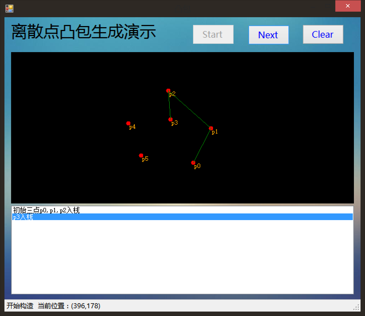This screenshot has width=365, height=316.
Task: Click the '开始构造' status bar text
Action: pyautogui.click(x=20, y=306)
